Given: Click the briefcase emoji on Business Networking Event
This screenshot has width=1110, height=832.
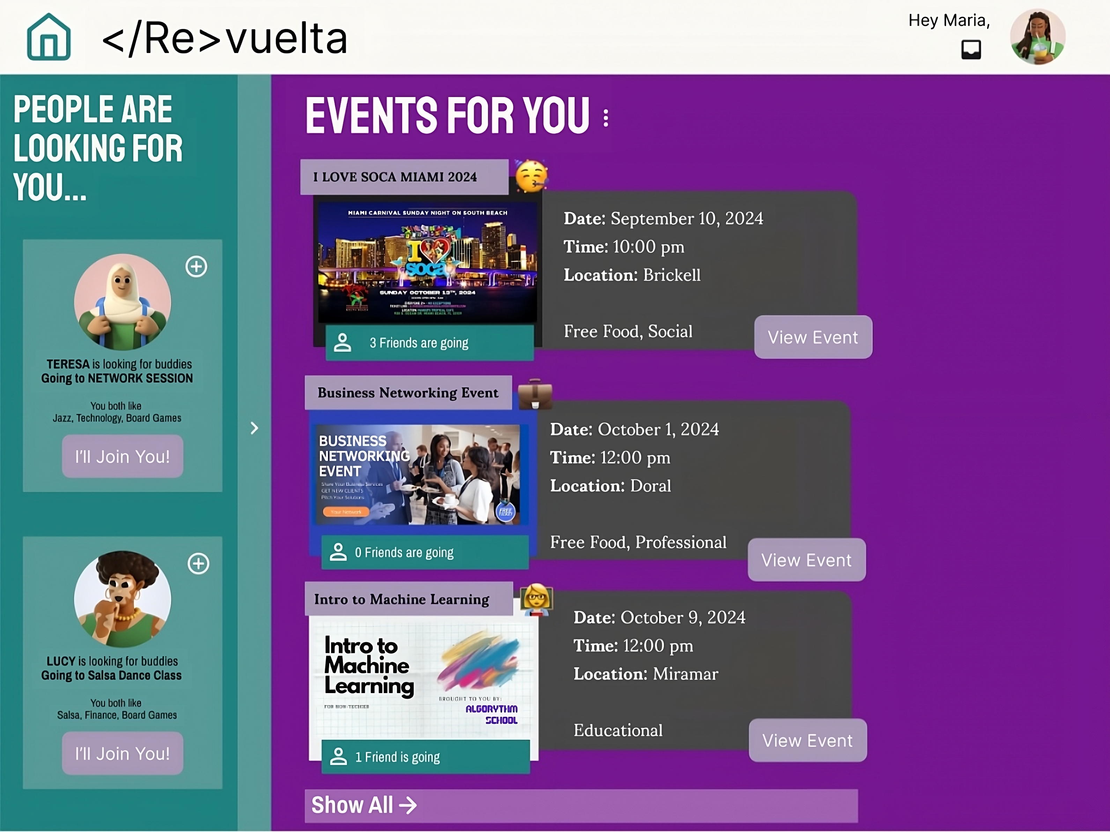Looking at the screenshot, I should click(535, 394).
